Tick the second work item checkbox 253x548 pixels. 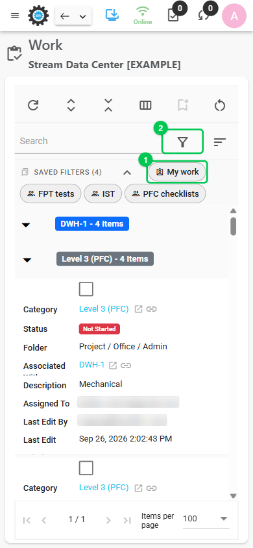[86, 468]
